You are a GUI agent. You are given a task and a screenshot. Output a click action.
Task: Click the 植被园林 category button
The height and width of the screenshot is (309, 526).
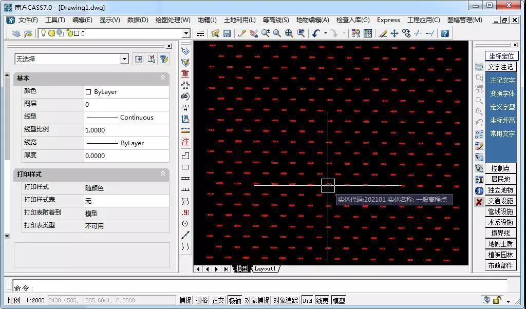pos(500,255)
